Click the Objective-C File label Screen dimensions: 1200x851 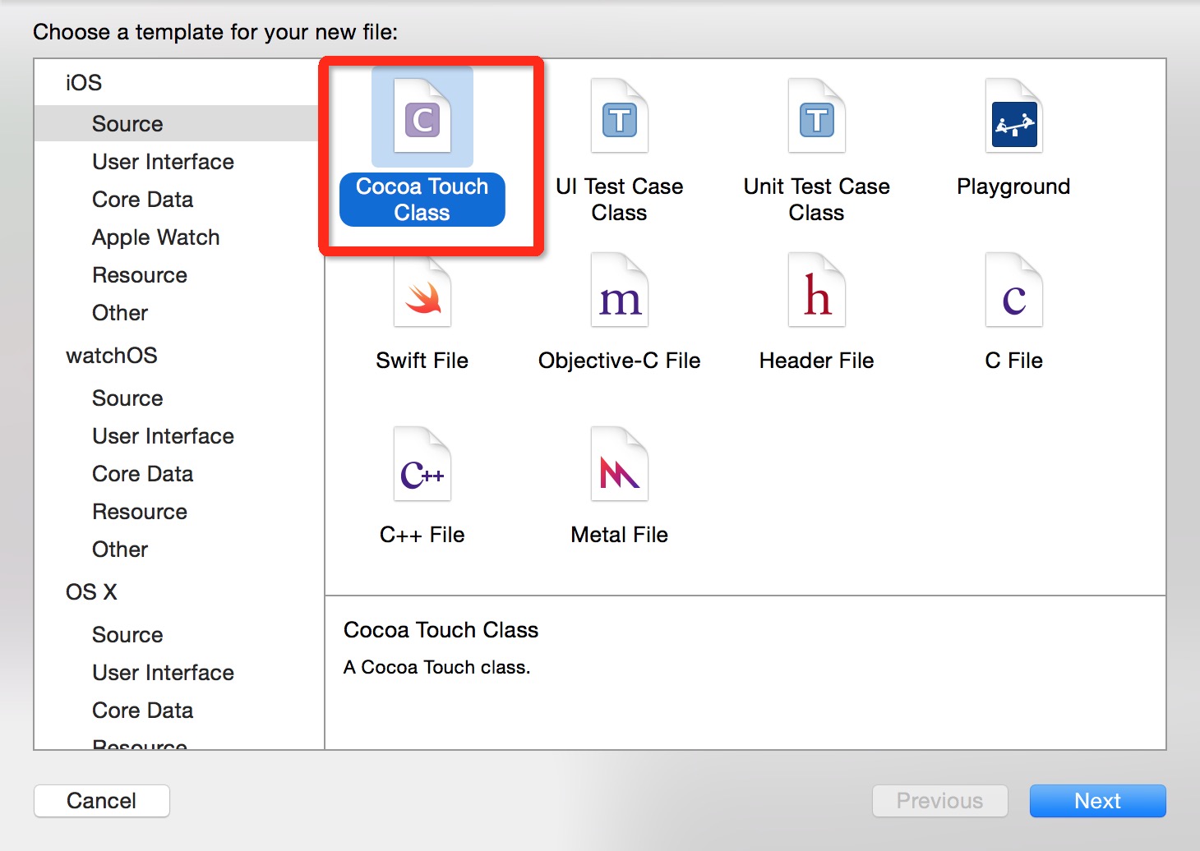[x=620, y=361]
